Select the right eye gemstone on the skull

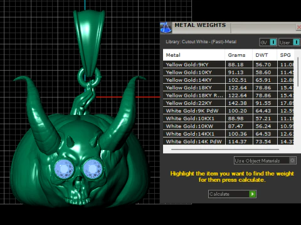[x=93, y=169]
